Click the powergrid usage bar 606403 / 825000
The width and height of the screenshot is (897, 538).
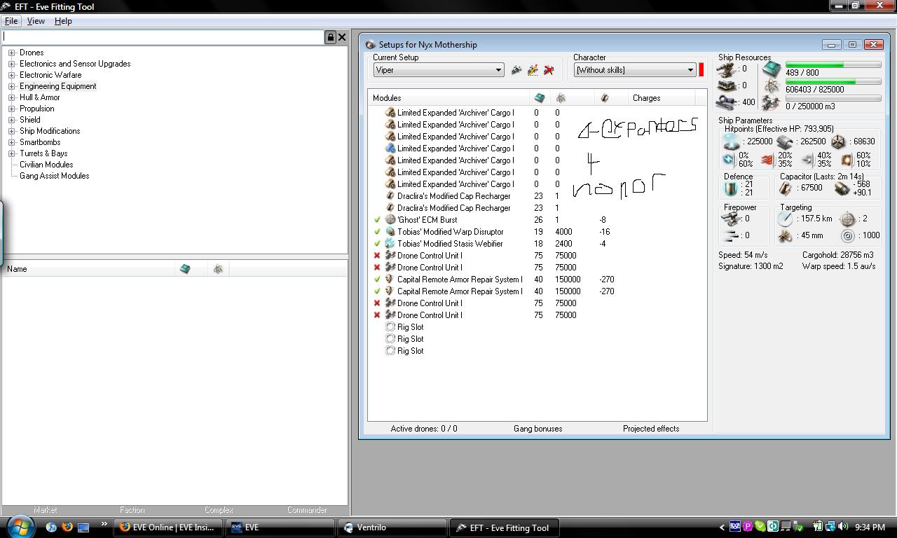(833, 82)
